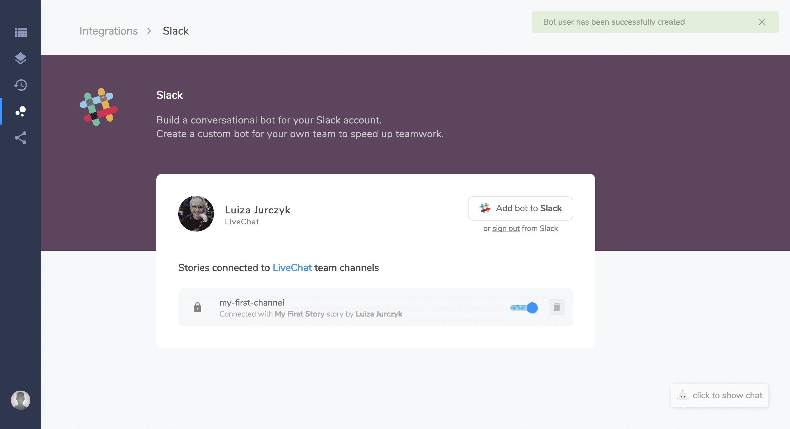Open the history clock icon in sidebar
790x429 pixels.
tap(21, 85)
